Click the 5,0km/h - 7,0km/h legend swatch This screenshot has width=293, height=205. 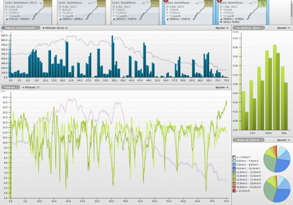pyautogui.click(x=234, y=161)
